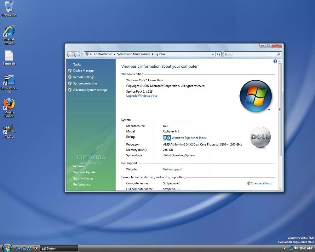Click the search magnifier icon
The image size is (315, 252).
(x=279, y=54)
